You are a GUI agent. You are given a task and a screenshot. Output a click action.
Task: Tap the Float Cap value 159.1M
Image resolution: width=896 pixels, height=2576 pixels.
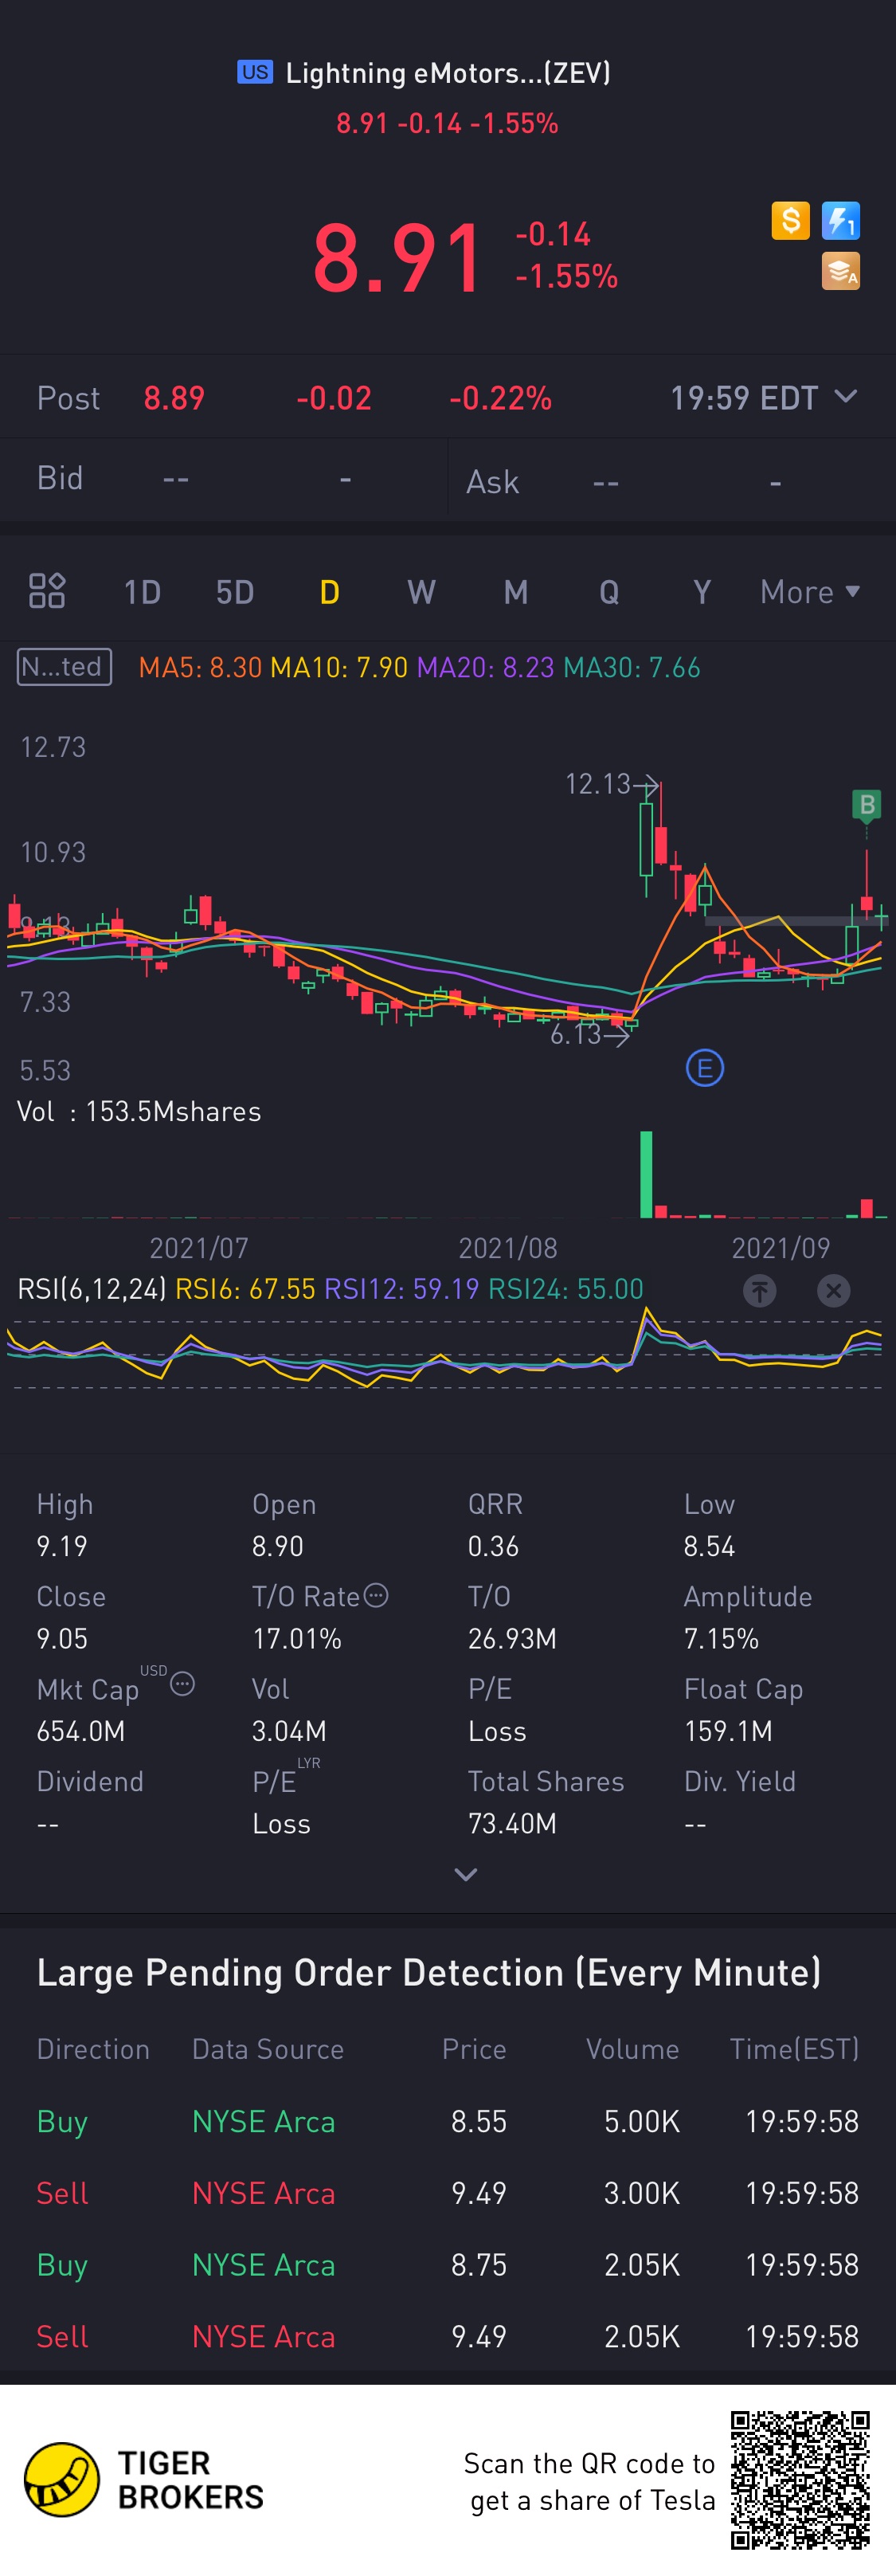[x=728, y=1731]
